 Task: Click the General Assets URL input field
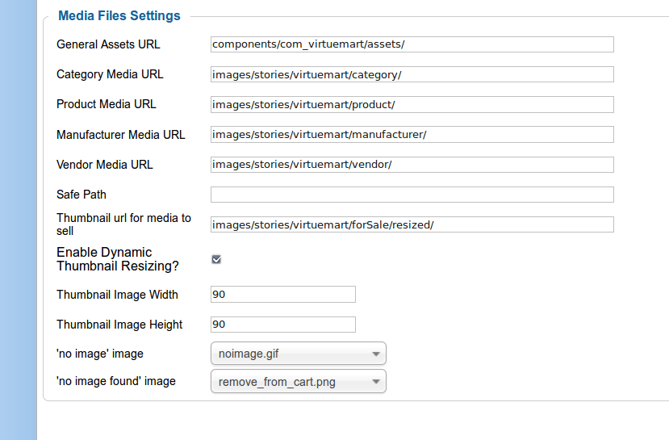(412, 44)
